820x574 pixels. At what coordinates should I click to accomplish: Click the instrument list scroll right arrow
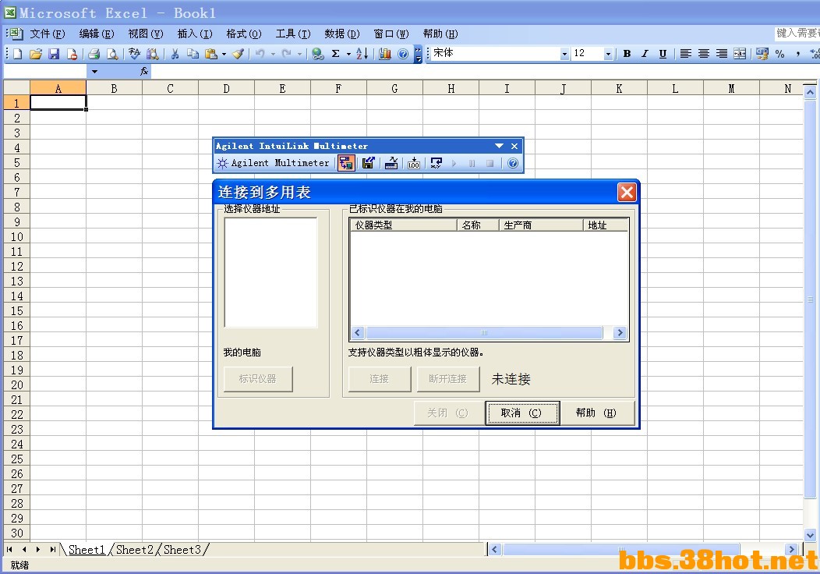(x=620, y=333)
